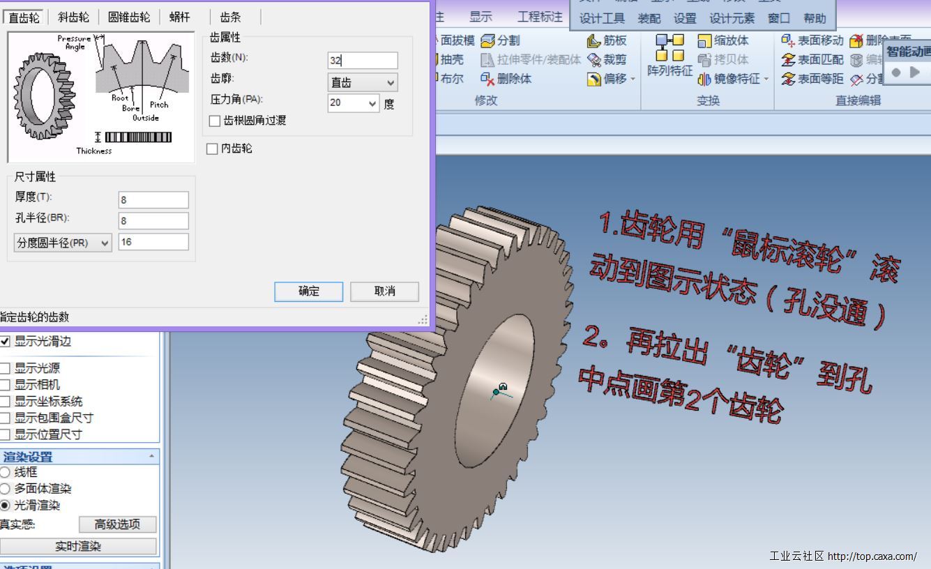Click the 筋板 (Rib) tool icon

coord(594,41)
